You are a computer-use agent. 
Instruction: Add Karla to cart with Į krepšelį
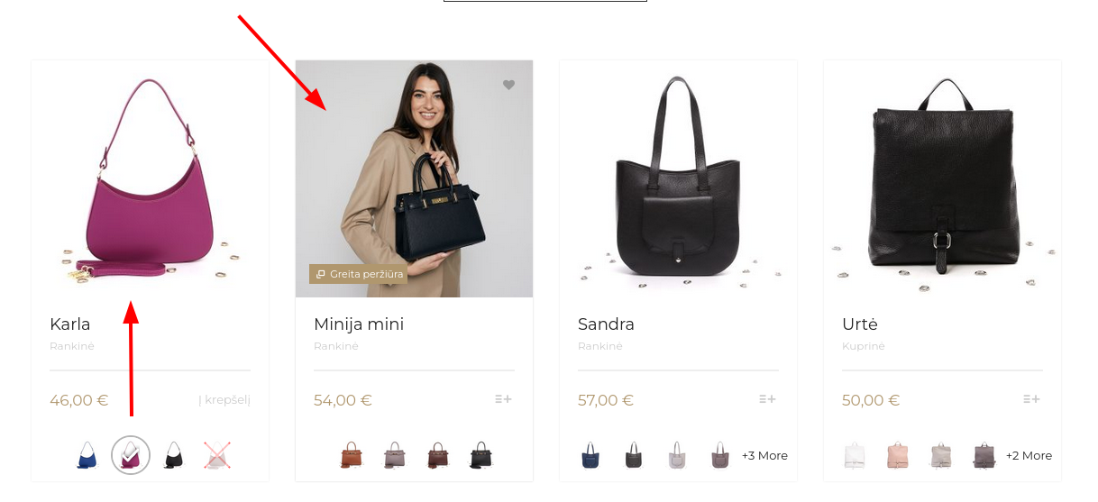tap(224, 400)
